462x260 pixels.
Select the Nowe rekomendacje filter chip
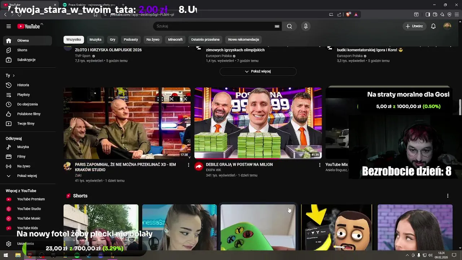click(244, 39)
